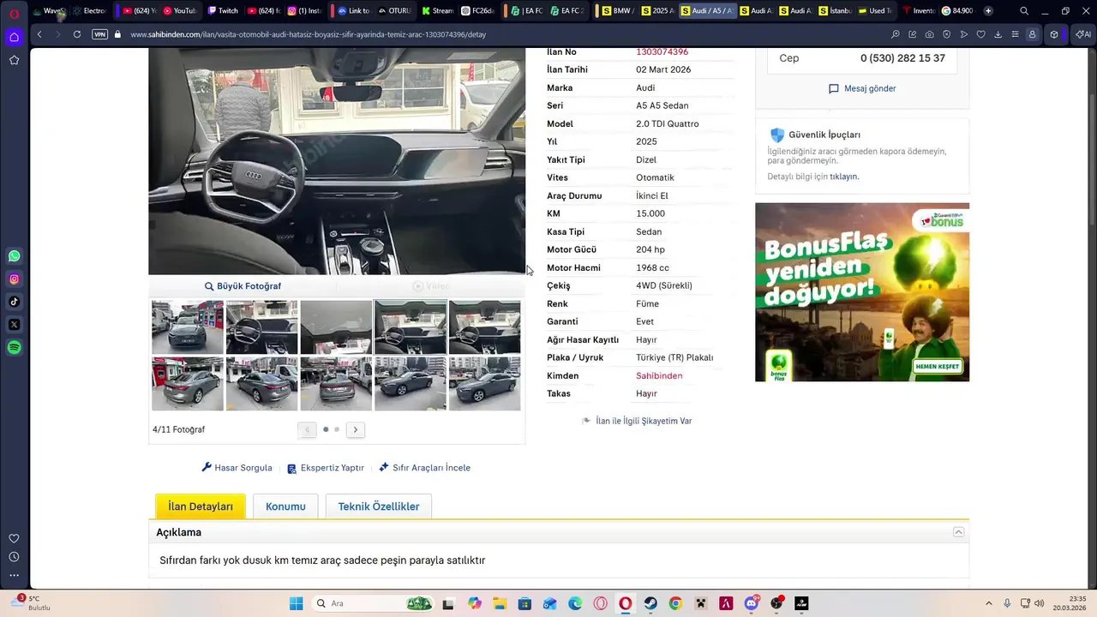Viewport: 1097px width, 617px height.
Task: Switch to the Teknik Özellikler tab
Action: point(379,506)
